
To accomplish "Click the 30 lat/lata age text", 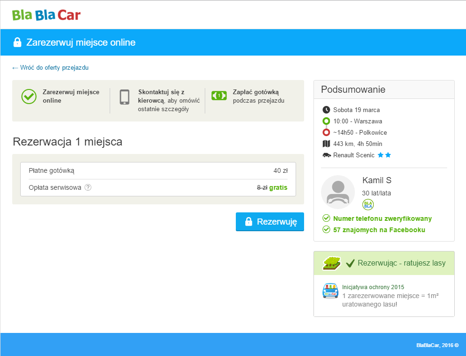I will (x=376, y=193).
